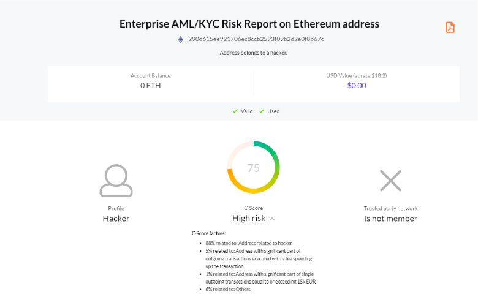Click the 88% related to hacker factor
The image size is (478, 297).
[249, 243]
